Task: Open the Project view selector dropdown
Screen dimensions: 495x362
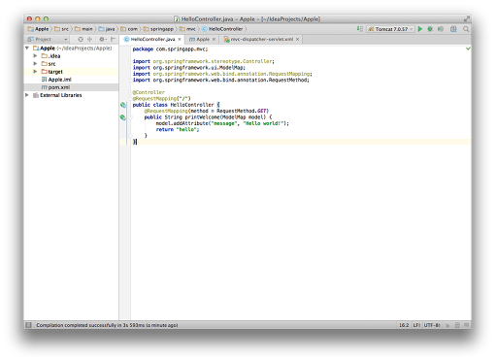Action: click(x=48, y=39)
